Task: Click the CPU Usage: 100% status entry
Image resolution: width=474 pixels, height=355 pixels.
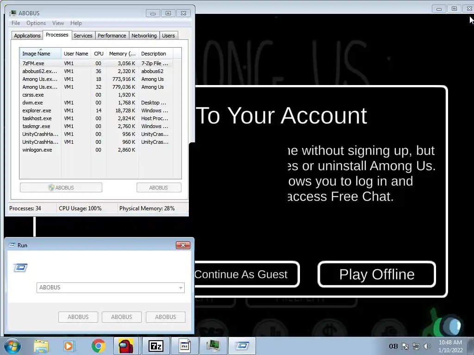Action: [x=80, y=208]
